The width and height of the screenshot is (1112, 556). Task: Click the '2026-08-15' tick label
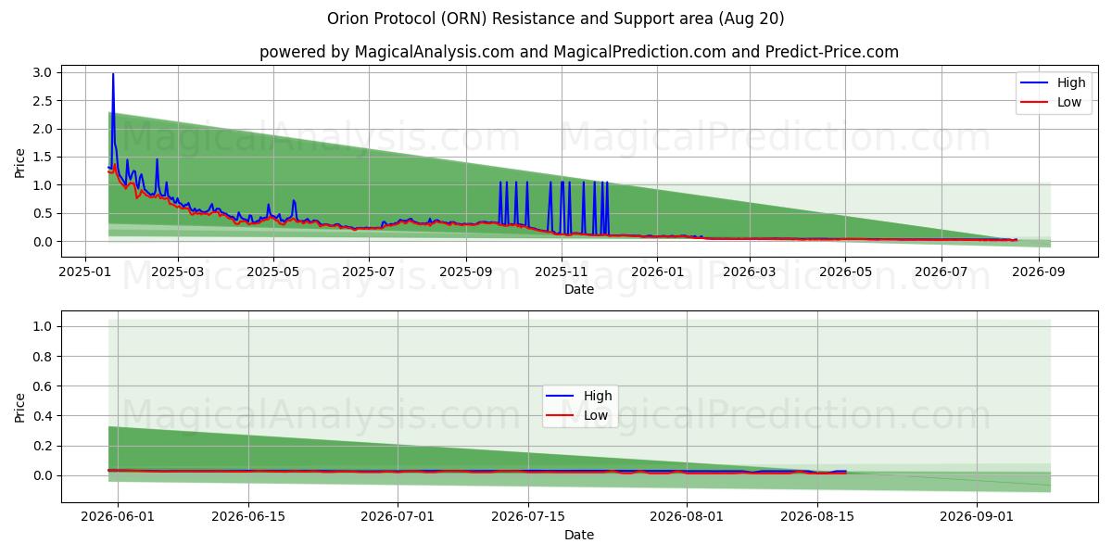pos(817,517)
